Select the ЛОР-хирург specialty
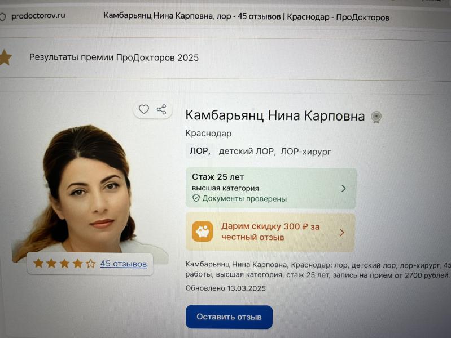 coord(306,152)
